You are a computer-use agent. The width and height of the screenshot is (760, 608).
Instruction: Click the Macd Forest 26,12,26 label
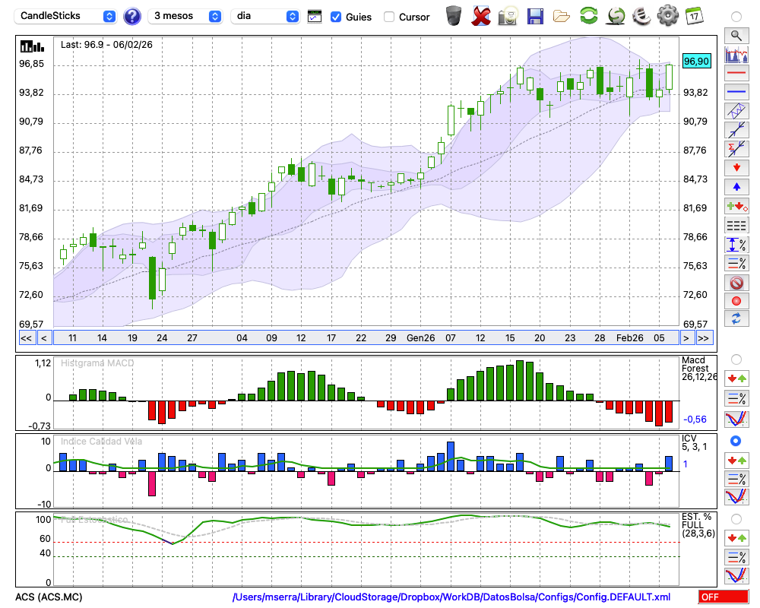(698, 369)
